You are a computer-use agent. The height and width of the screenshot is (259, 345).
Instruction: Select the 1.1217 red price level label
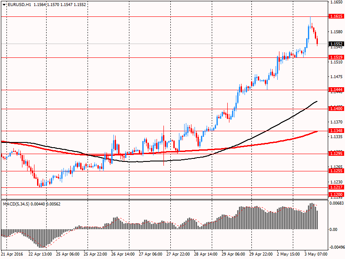[336, 187]
